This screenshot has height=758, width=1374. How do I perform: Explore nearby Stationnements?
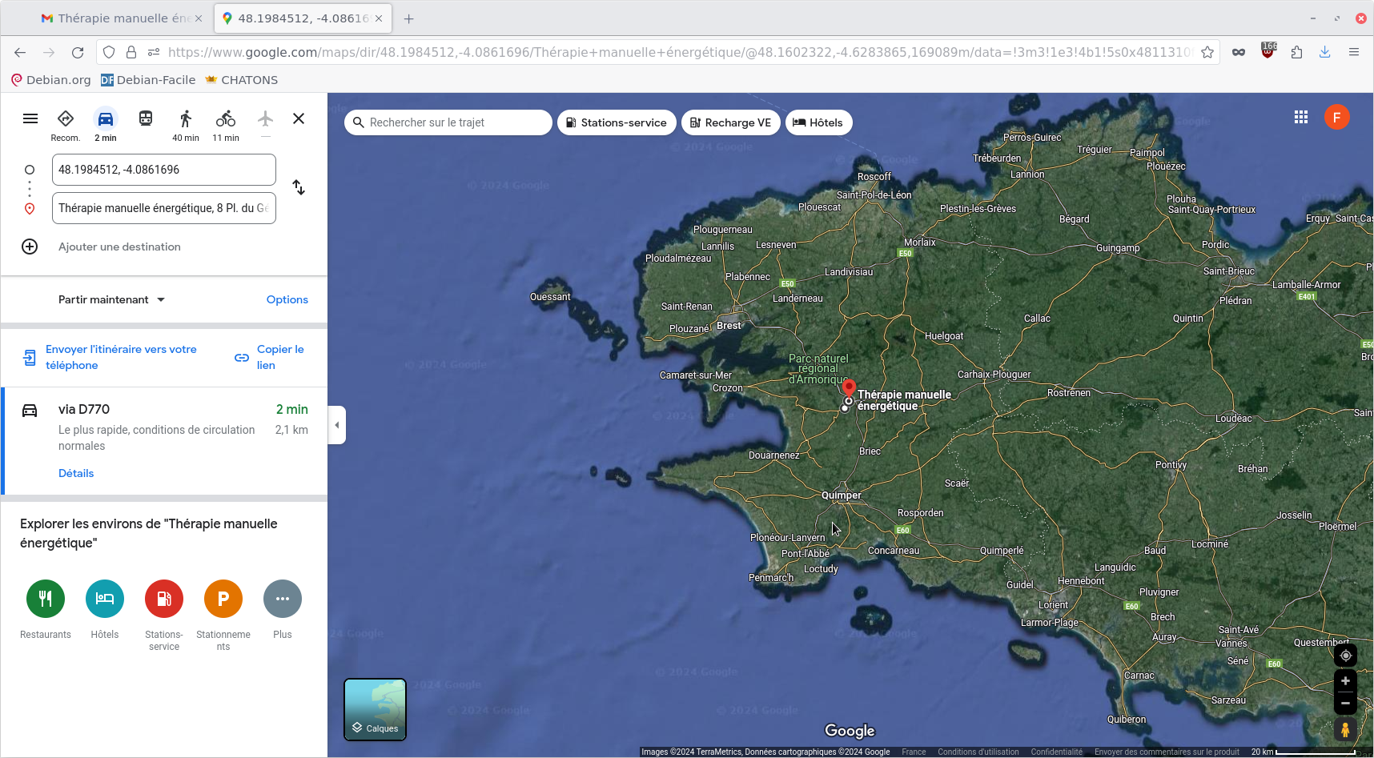(x=223, y=599)
